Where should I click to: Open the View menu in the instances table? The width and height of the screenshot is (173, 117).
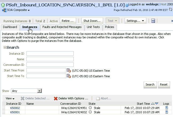pos(10,98)
